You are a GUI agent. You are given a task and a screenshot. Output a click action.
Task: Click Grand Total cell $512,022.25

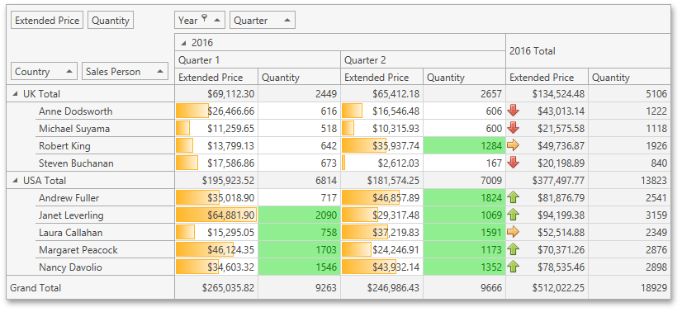pyautogui.click(x=547, y=287)
